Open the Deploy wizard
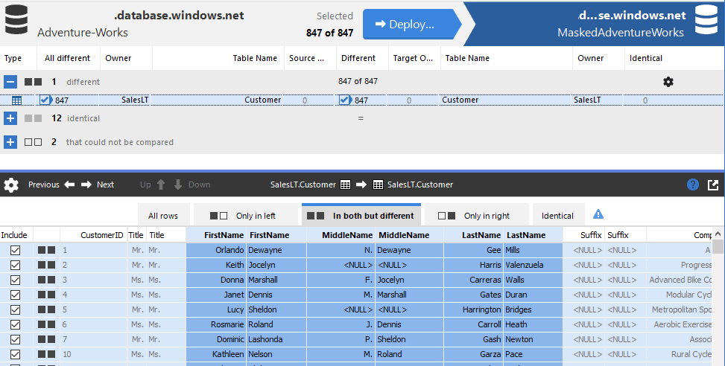The height and width of the screenshot is (366, 725). (x=411, y=24)
